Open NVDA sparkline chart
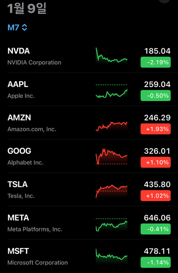This screenshot has width=178, height=273. (x=112, y=56)
